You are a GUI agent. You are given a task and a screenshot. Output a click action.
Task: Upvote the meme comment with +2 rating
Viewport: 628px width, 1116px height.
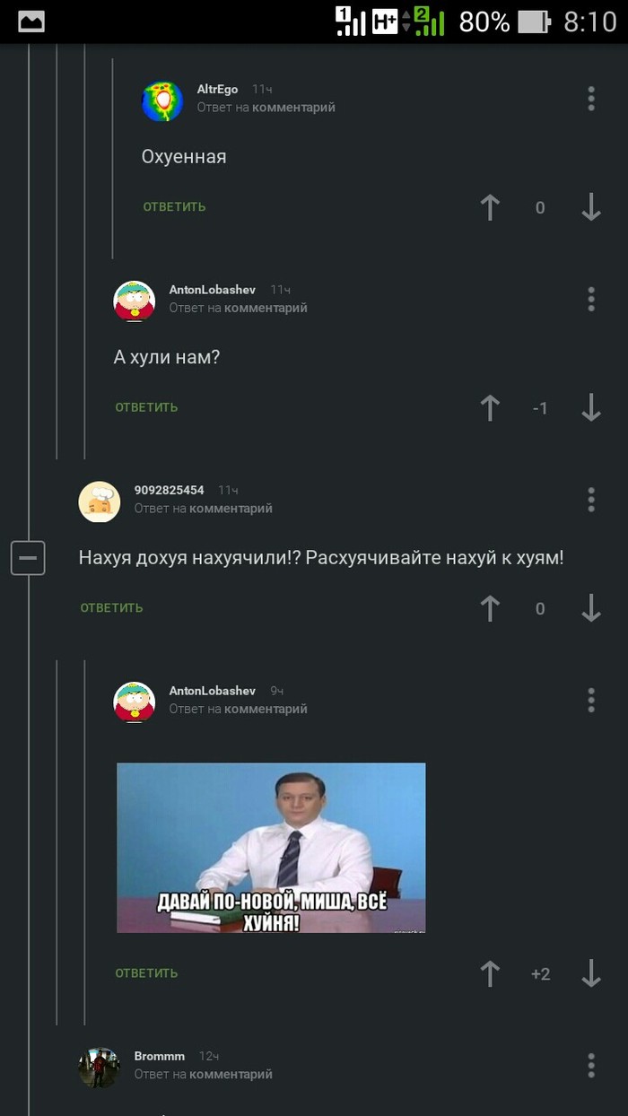click(490, 973)
